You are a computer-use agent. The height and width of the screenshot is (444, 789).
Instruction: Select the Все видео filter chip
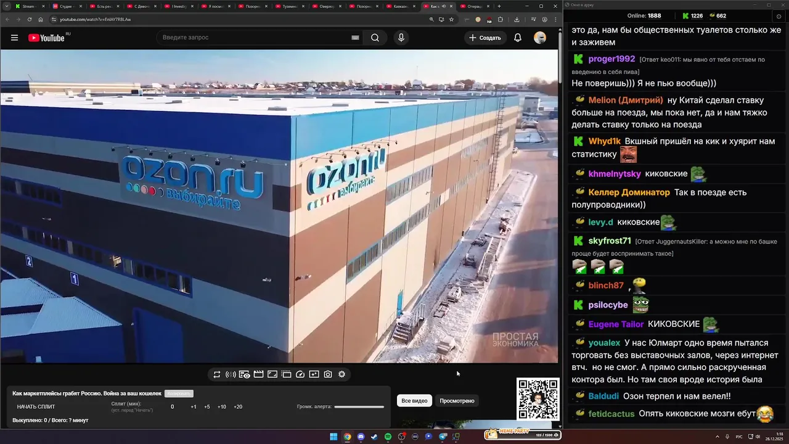tap(414, 401)
